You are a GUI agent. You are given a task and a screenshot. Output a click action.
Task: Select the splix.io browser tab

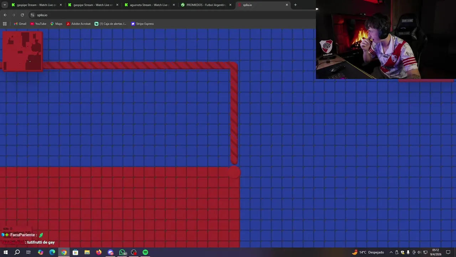point(262,5)
